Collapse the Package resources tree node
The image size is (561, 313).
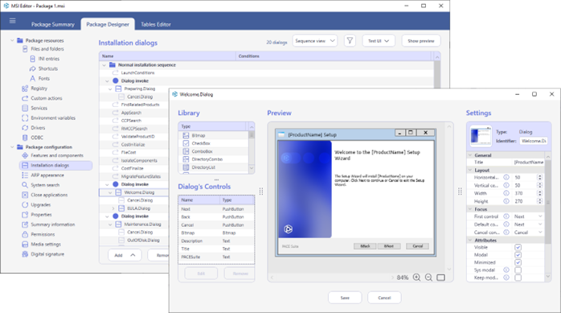pyautogui.click(x=12, y=40)
